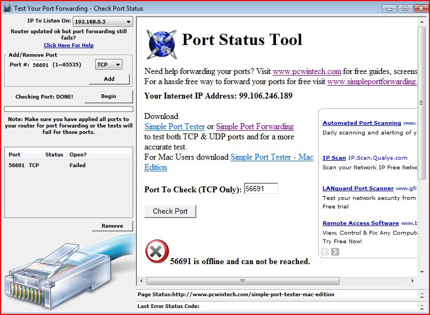430x315 pixels.
Task: Select the 56691 TCP Failed row
Action: 68,166
